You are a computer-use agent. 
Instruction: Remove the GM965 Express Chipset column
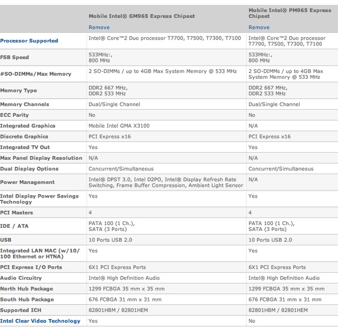pyautogui.click(x=99, y=27)
